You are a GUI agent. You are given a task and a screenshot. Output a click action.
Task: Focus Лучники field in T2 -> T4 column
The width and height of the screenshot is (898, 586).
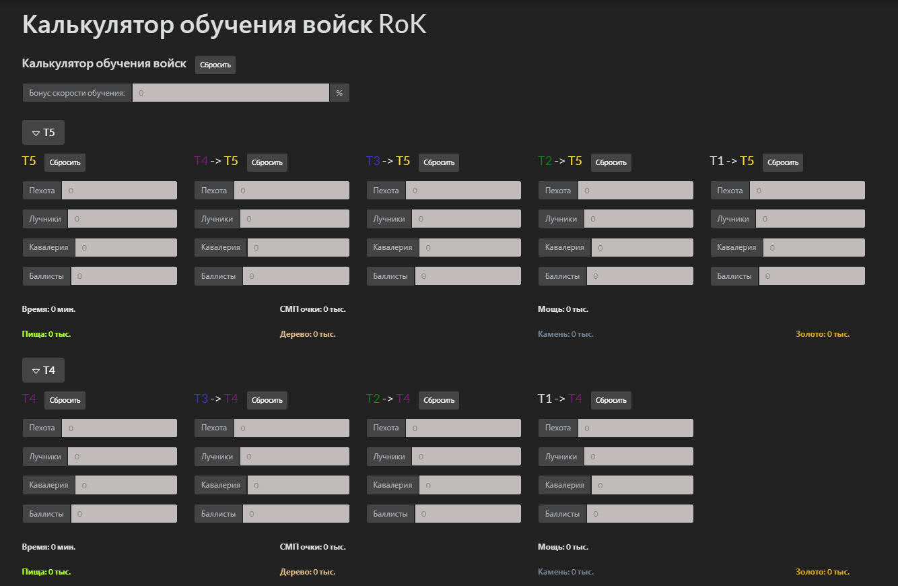pos(467,457)
